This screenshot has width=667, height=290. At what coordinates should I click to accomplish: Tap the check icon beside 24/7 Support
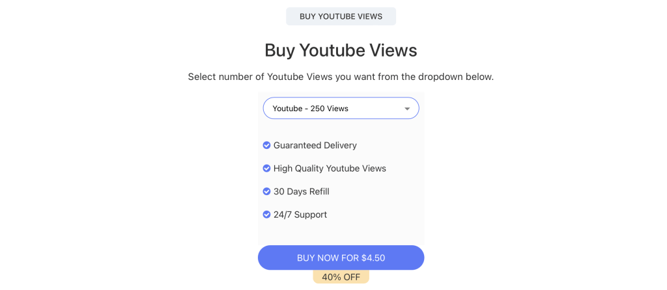pos(266,215)
